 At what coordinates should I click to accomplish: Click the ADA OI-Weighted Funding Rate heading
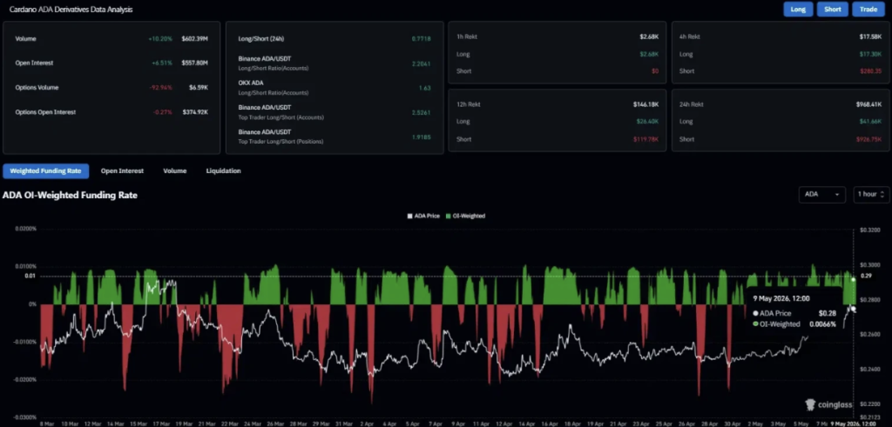click(70, 195)
